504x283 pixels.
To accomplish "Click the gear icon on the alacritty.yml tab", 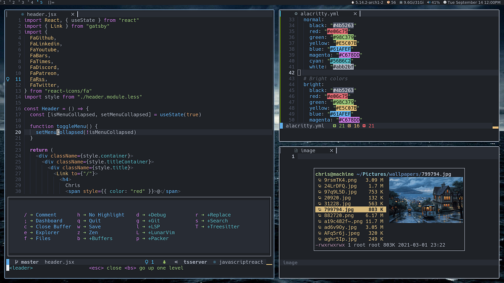I will coord(297,13).
